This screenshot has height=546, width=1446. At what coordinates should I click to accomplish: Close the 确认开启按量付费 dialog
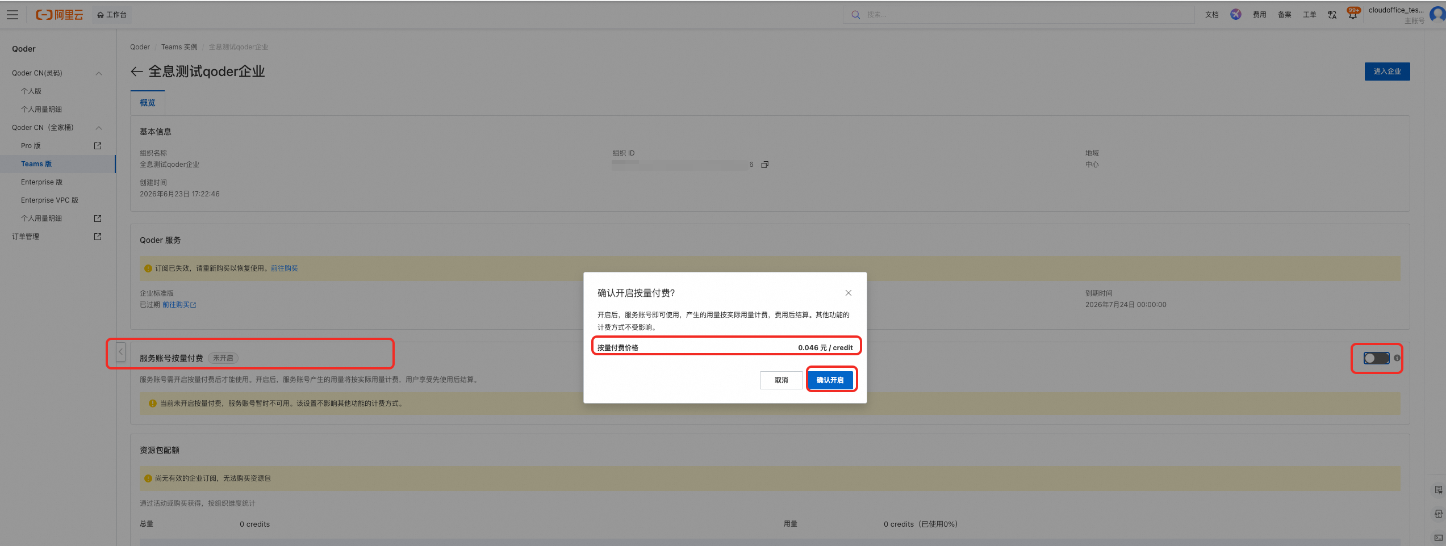(848, 293)
